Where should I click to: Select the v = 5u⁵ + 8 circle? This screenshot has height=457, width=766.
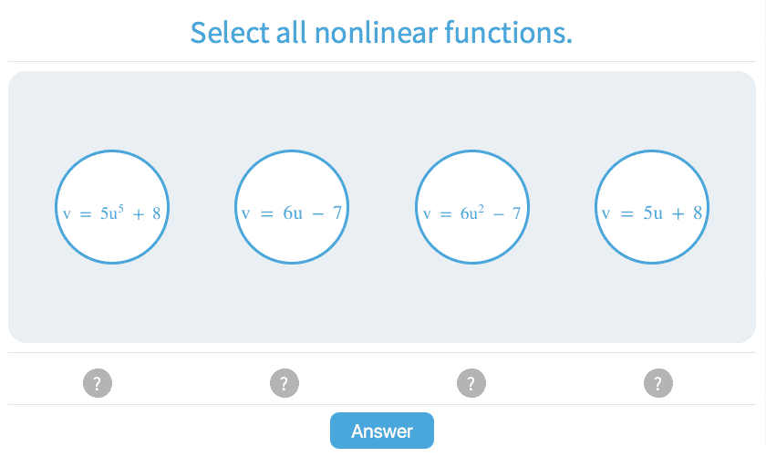coord(112,208)
